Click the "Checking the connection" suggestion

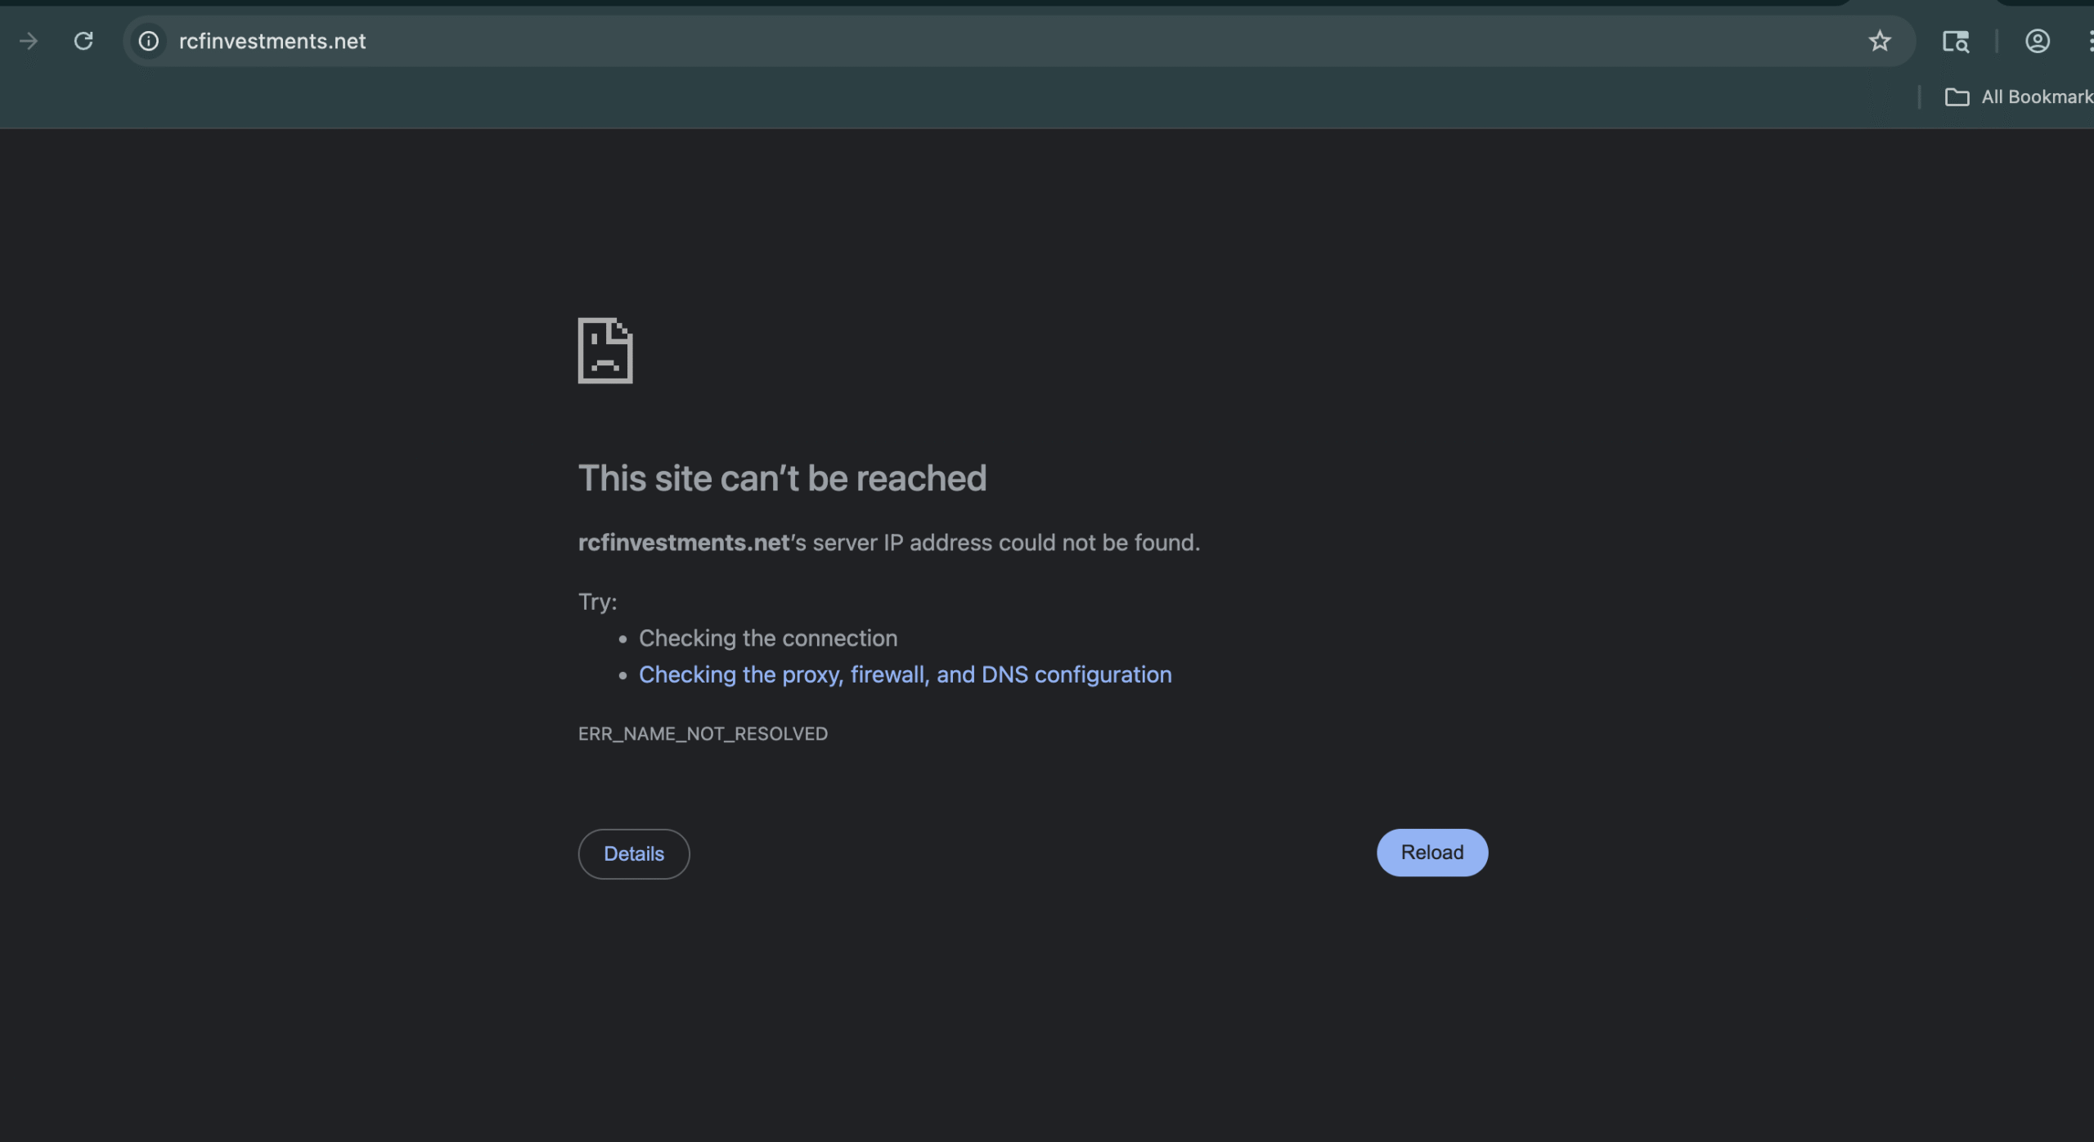click(x=767, y=638)
